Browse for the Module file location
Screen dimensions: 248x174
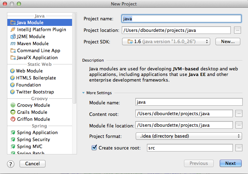click(239, 125)
